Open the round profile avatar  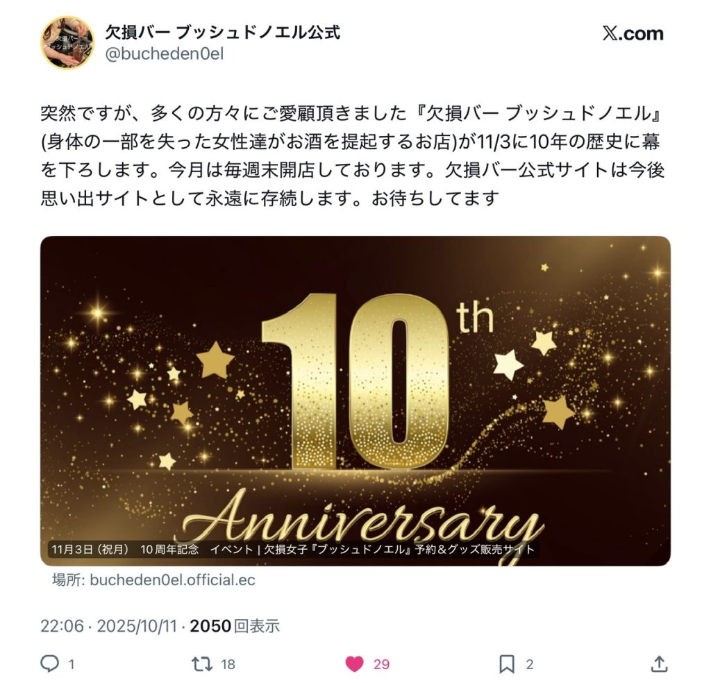point(67,42)
